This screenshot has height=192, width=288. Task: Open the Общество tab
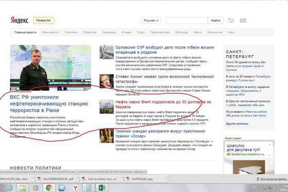click(x=89, y=33)
